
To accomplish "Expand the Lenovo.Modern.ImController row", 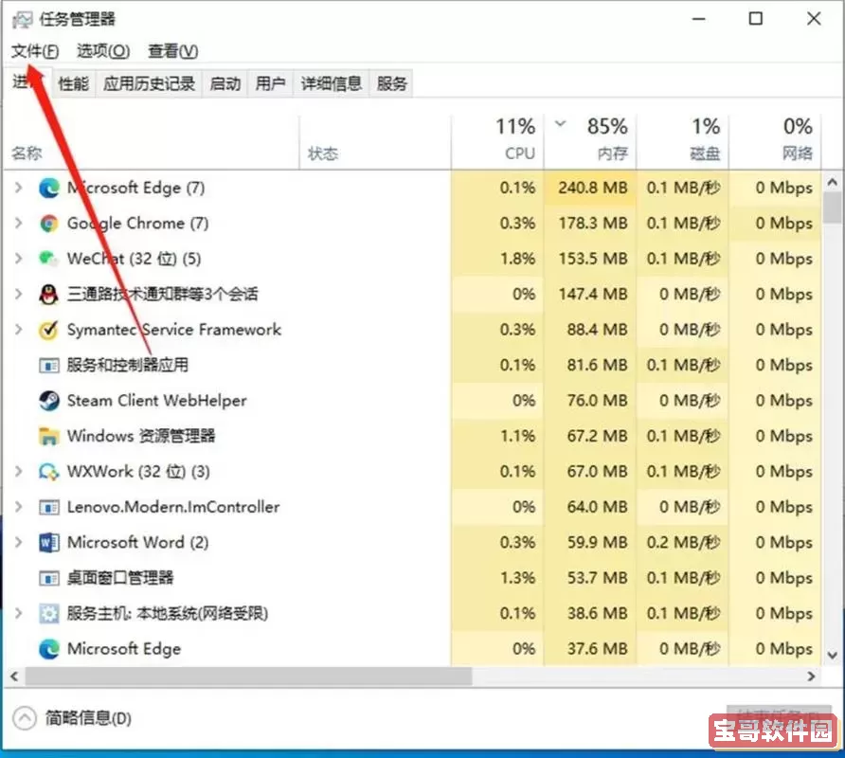I will click(x=18, y=507).
